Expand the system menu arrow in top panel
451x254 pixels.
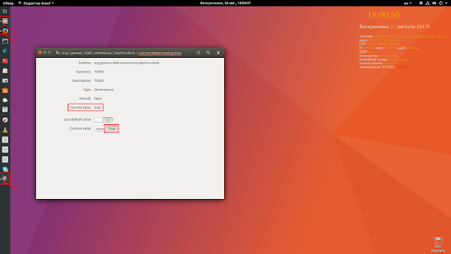coord(446,3)
